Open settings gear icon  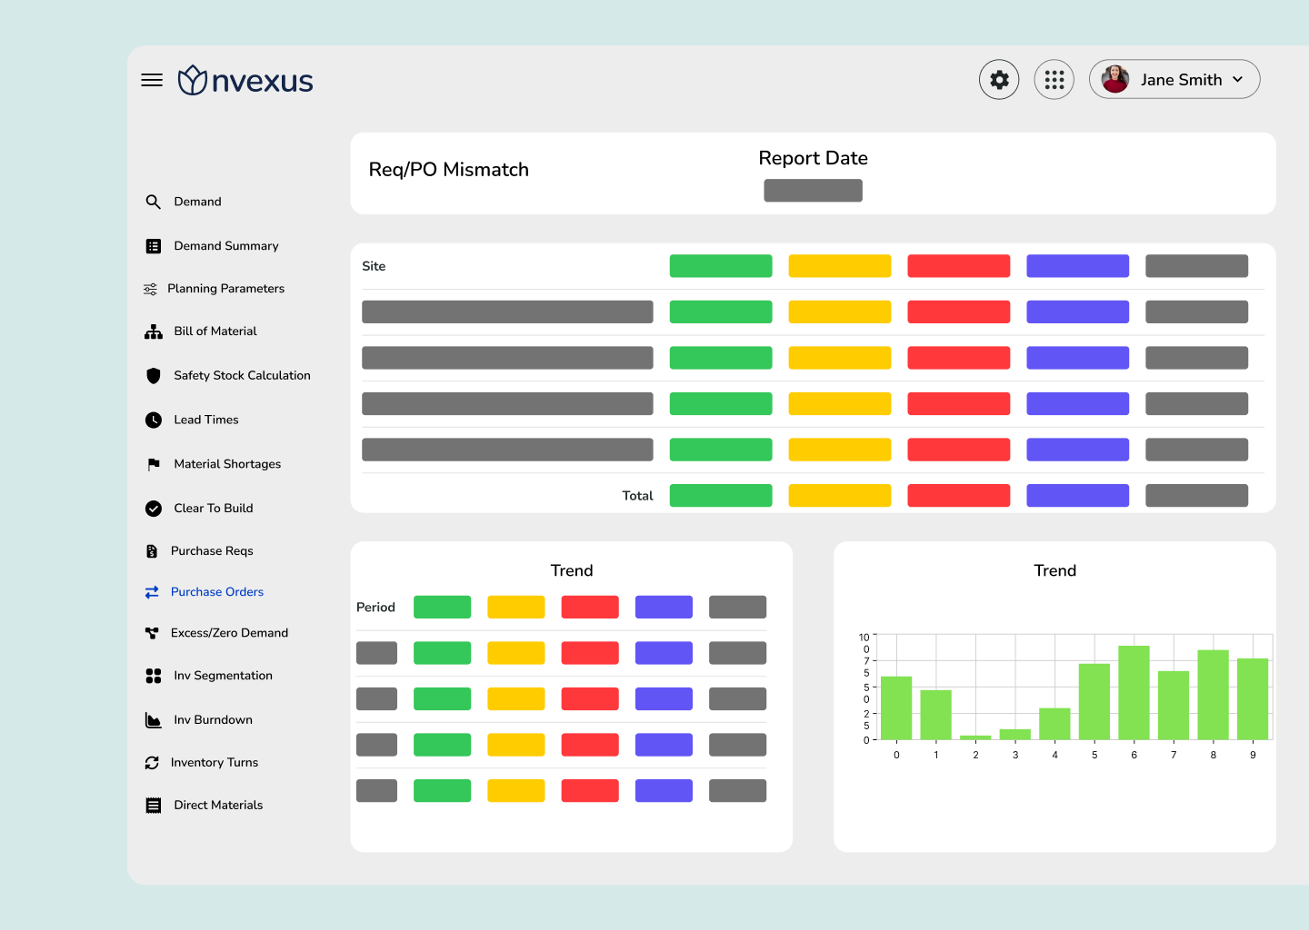click(x=999, y=80)
